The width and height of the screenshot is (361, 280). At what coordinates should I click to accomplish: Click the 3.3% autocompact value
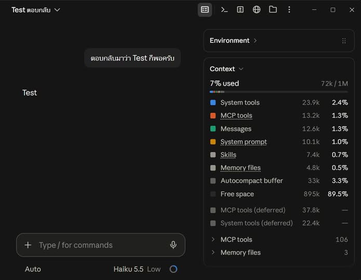coord(340,180)
